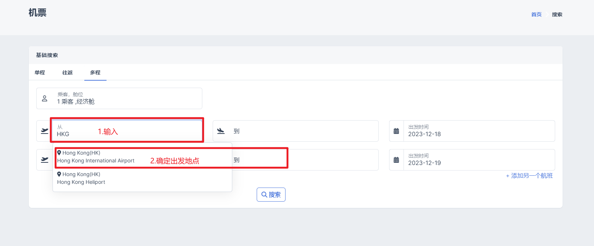Click Hong Kong Heliport location pin icon
The image size is (594, 246).
pyautogui.click(x=59, y=174)
